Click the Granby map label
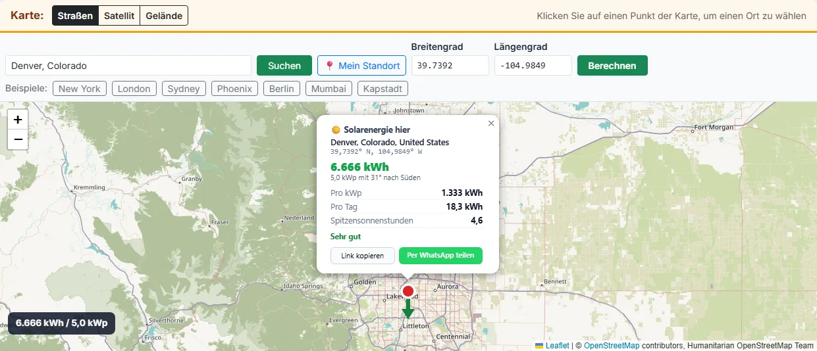This screenshot has height=351, width=817. [x=191, y=178]
